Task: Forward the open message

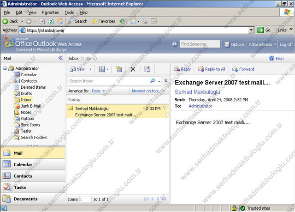Action: pos(243,69)
